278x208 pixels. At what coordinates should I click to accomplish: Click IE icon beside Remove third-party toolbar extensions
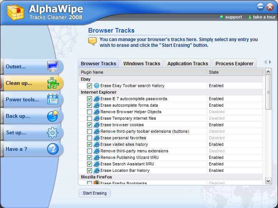97,131
